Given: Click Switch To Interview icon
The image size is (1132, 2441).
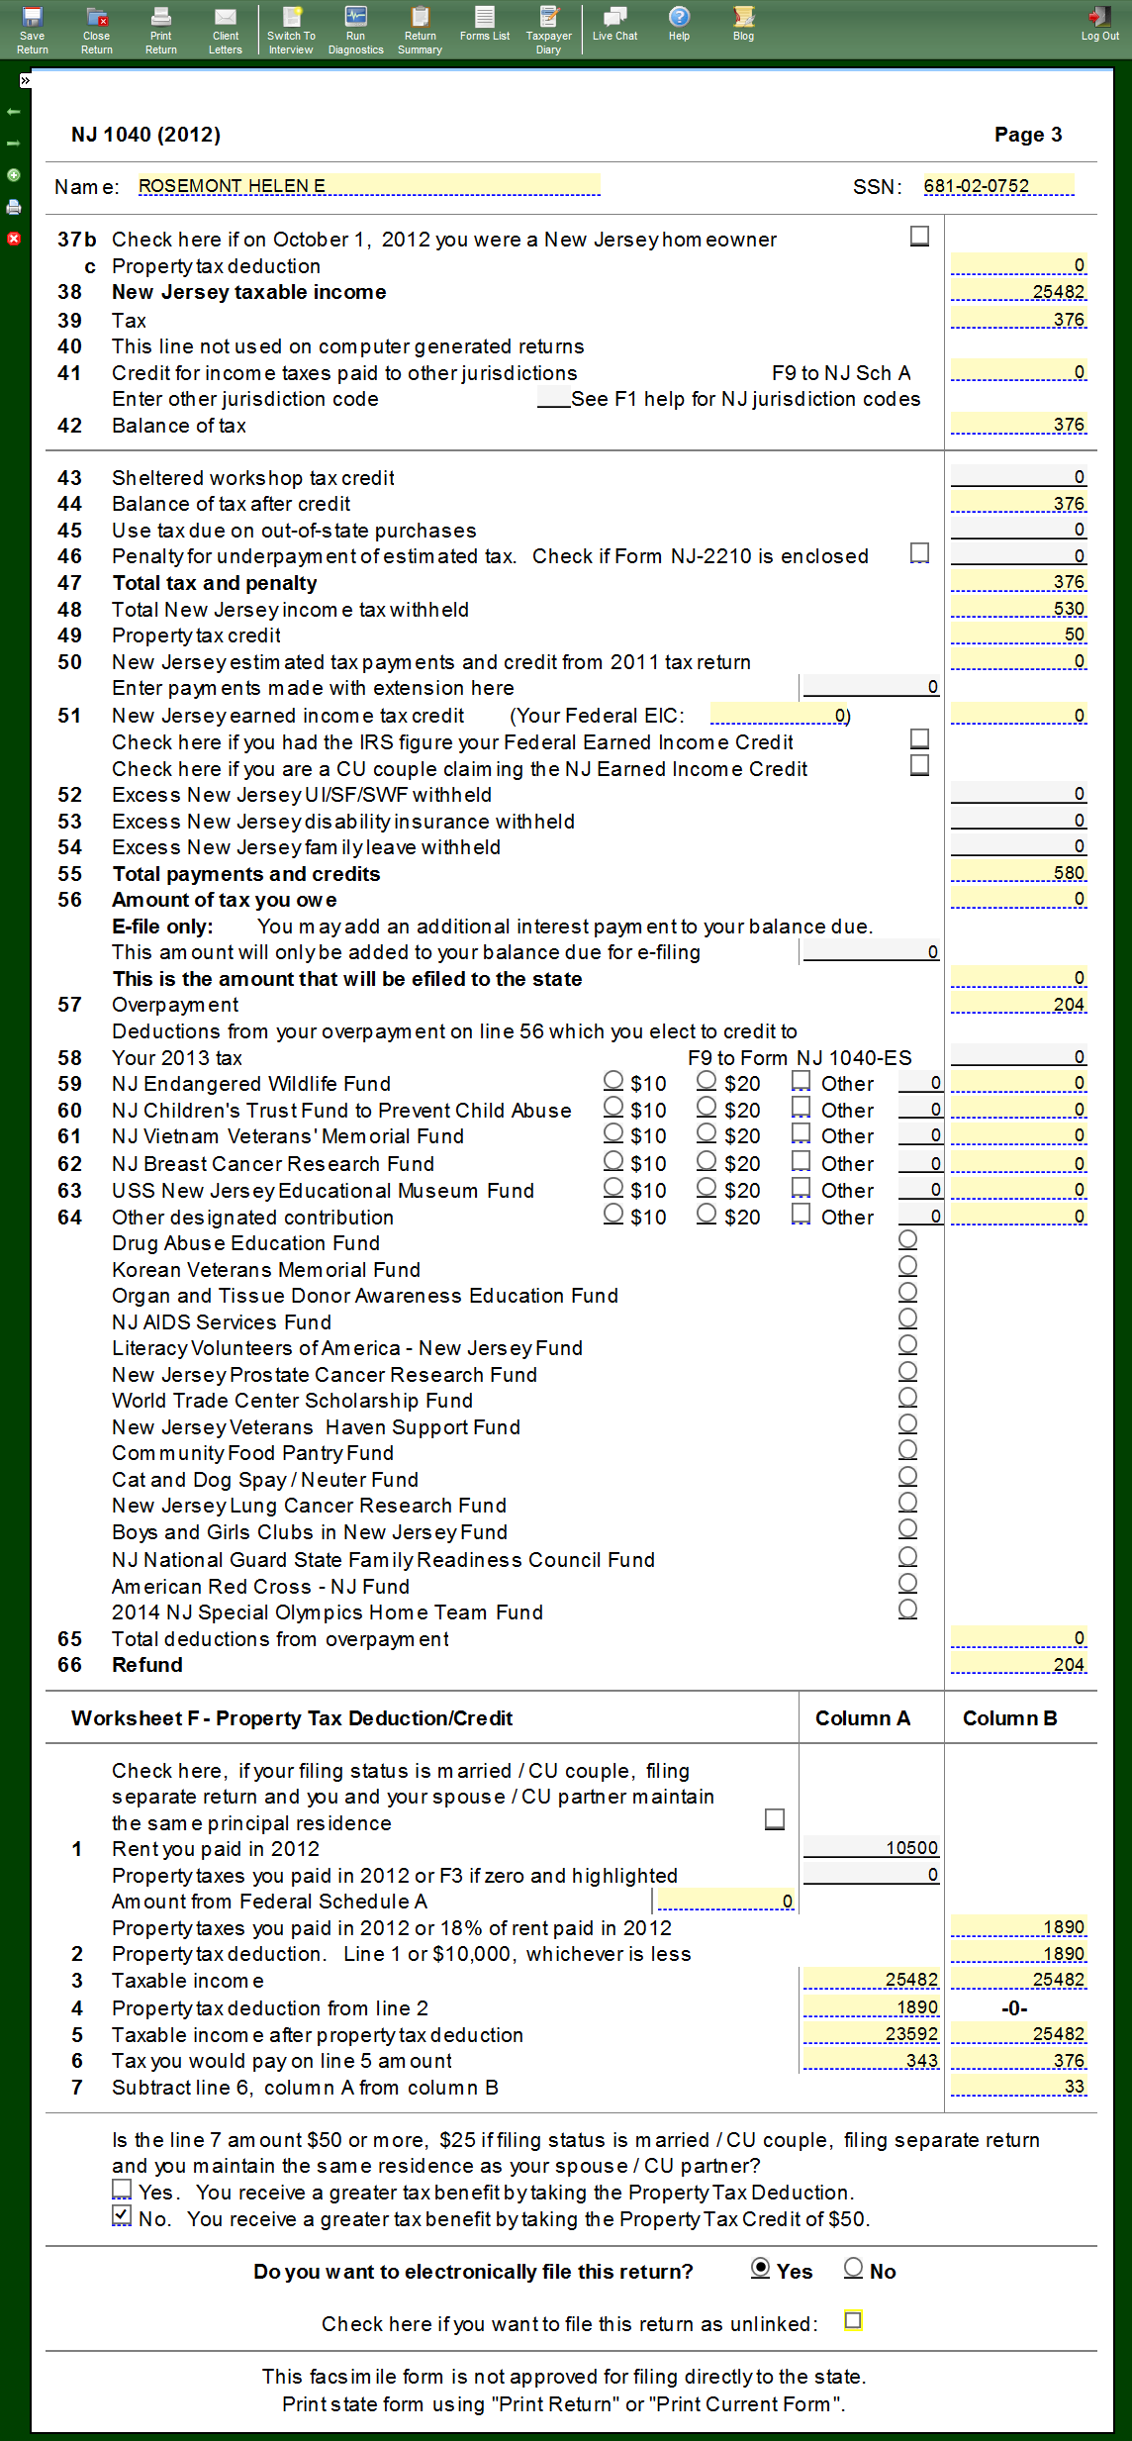Looking at the screenshot, I should (291, 29).
